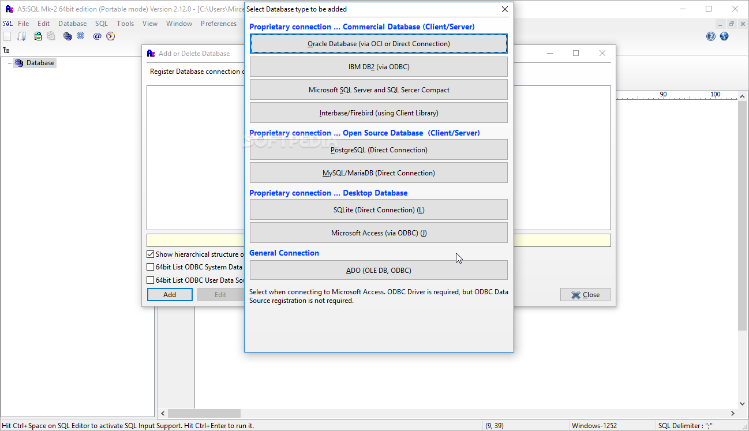Close the inner MDI child window
Image resolution: width=749 pixels, height=431 pixels.
pos(742,24)
